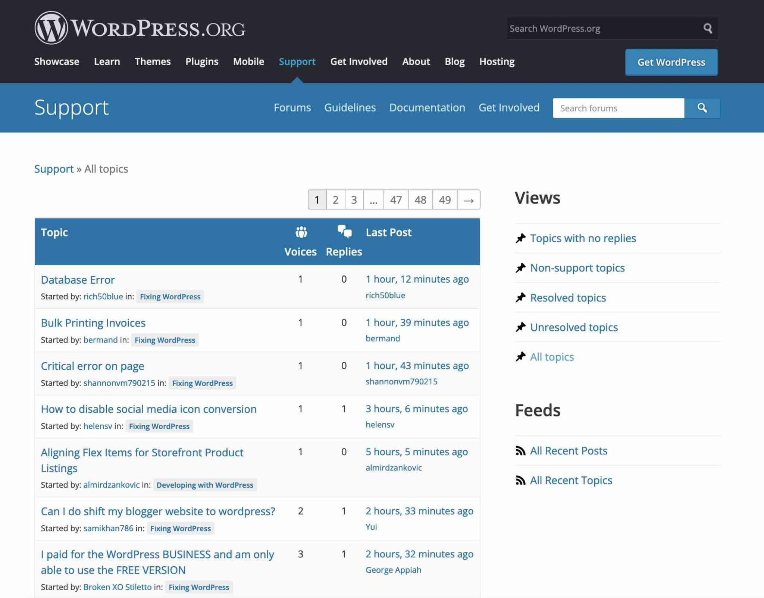Click the George Appiah last poster link
Screen dimensions: 764x598
[393, 570]
